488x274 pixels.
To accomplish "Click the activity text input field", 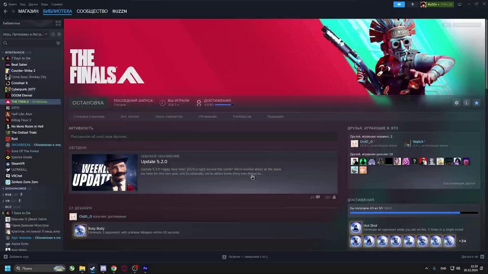I will pyautogui.click(x=203, y=137).
